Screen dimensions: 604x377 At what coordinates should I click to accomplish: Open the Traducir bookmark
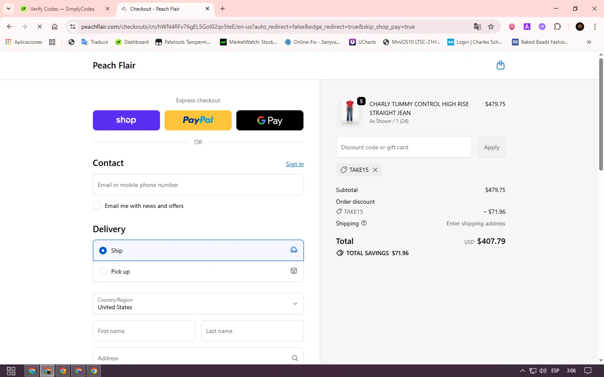pyautogui.click(x=95, y=42)
